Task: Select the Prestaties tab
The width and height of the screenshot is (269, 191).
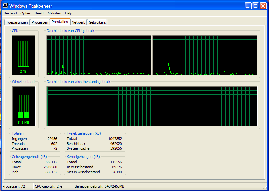Action: point(60,22)
